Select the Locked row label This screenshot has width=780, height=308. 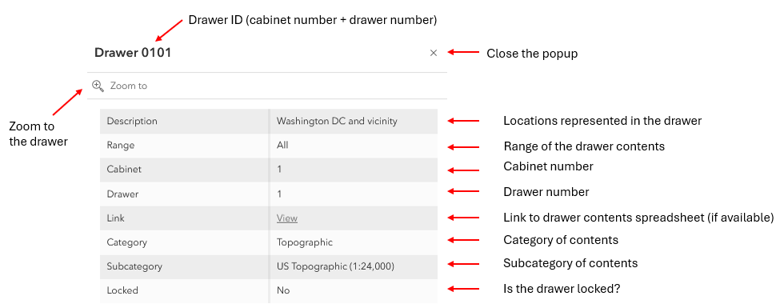[185, 290]
